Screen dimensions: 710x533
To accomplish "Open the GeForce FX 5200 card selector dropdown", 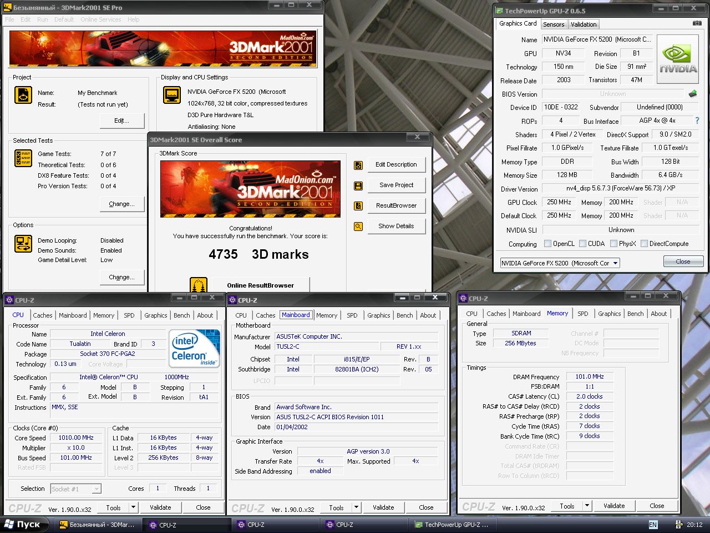I will click(x=560, y=263).
